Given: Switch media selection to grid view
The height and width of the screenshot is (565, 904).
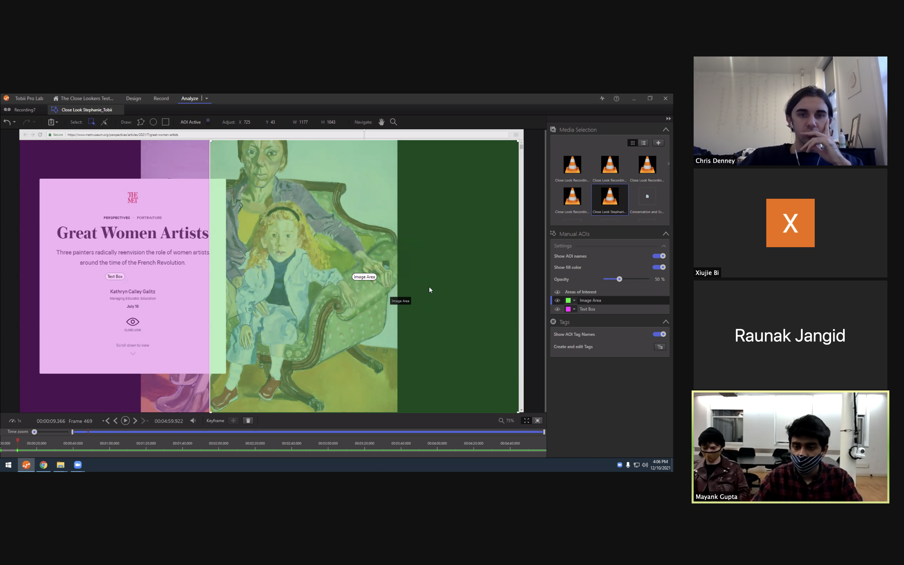Looking at the screenshot, I should coord(632,143).
